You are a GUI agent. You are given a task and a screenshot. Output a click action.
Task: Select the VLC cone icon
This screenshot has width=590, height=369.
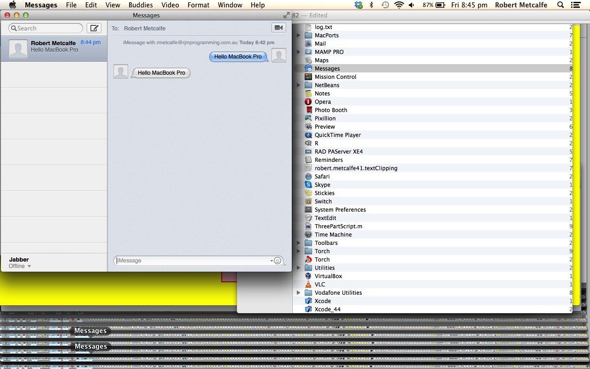point(308,284)
